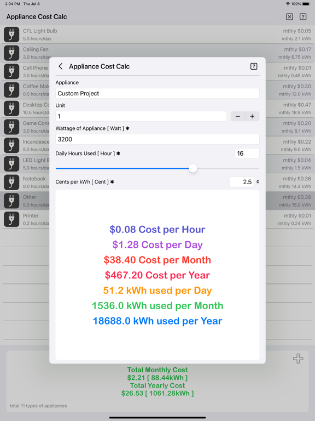Tap the back chevron in the dialog

coord(61,66)
